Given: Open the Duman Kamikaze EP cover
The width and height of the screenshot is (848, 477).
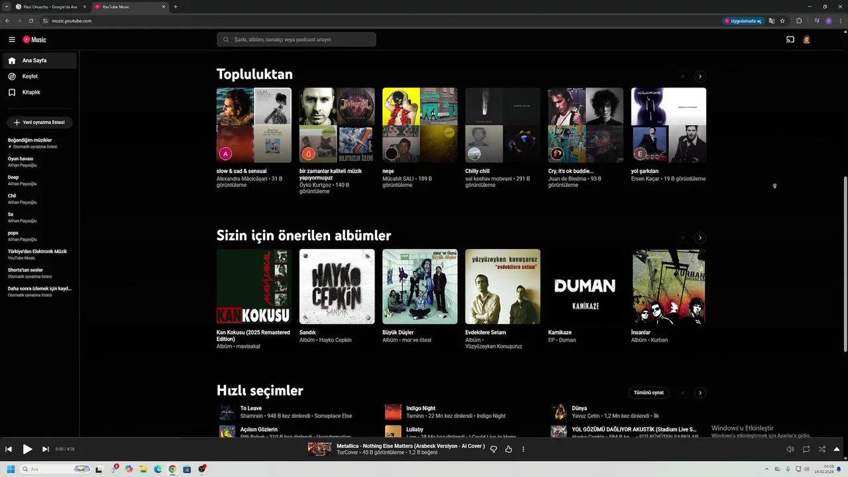Looking at the screenshot, I should point(586,286).
